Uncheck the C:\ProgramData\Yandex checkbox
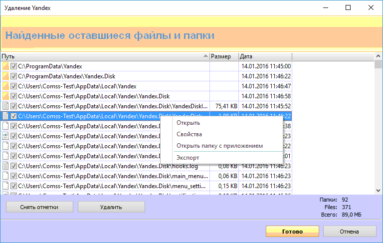Image resolution: width=383 pixels, height=243 pixels. tap(13, 66)
